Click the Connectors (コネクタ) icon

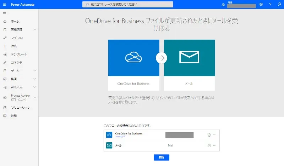tap(5, 63)
